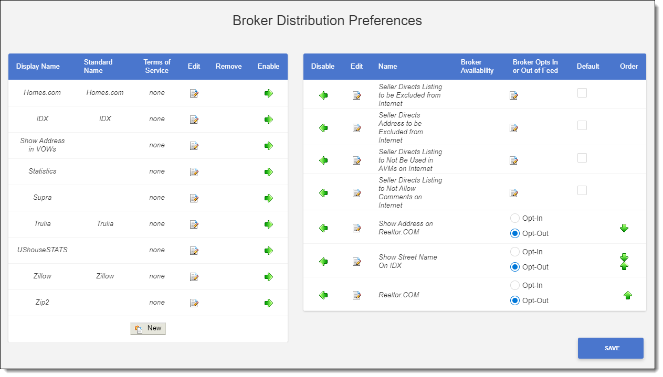Select Opt-Out for Show Street Name On IDX
Viewport: 663px width, 377px height.
[x=514, y=267]
